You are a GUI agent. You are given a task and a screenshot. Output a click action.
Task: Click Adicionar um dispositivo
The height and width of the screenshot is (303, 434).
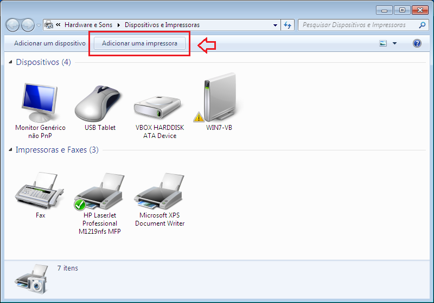point(50,43)
